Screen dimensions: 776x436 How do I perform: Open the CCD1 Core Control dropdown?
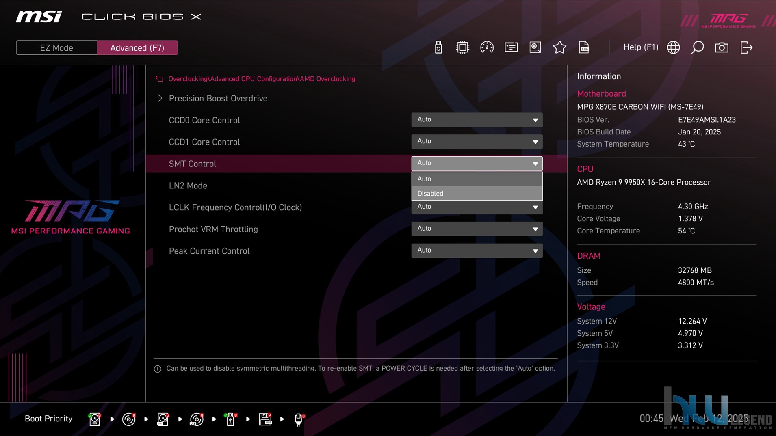[477, 142]
